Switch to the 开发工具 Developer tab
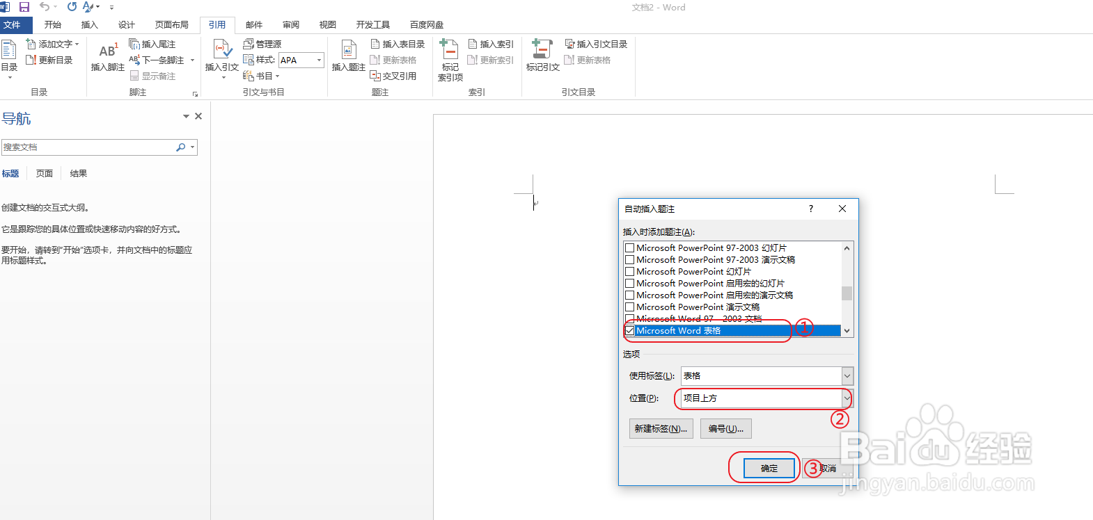This screenshot has width=1093, height=520. [373, 24]
